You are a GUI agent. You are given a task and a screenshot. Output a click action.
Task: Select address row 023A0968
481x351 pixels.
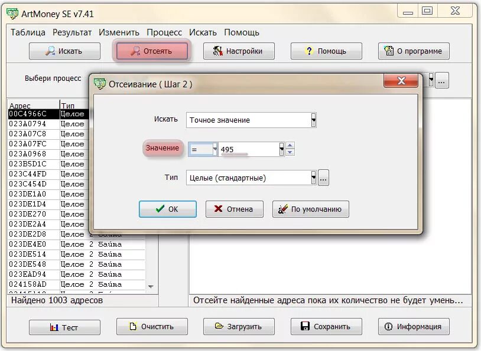(48, 154)
